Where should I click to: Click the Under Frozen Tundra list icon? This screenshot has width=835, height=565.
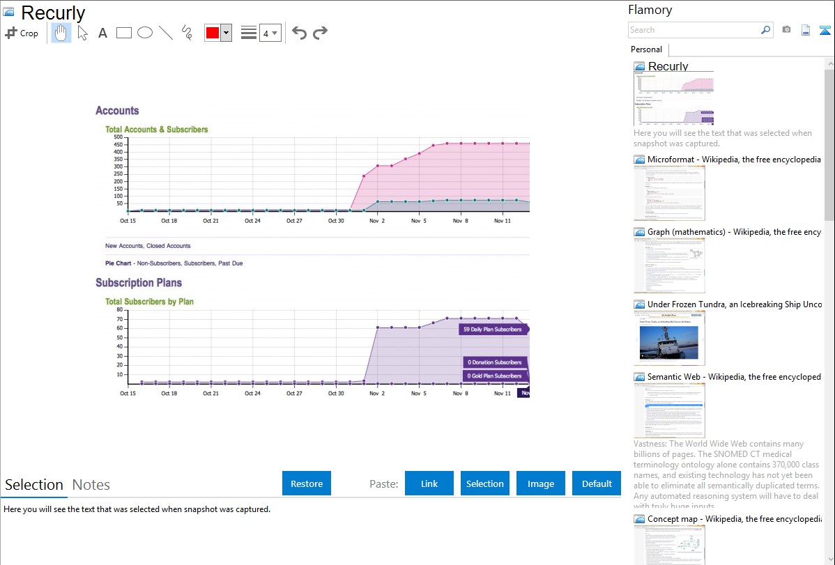point(639,304)
